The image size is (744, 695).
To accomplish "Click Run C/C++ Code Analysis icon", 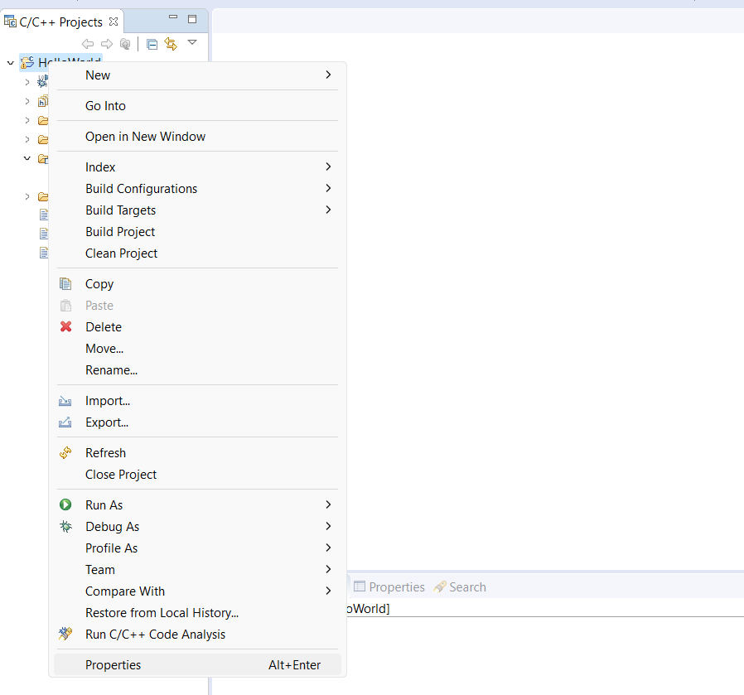I will 66,635.
